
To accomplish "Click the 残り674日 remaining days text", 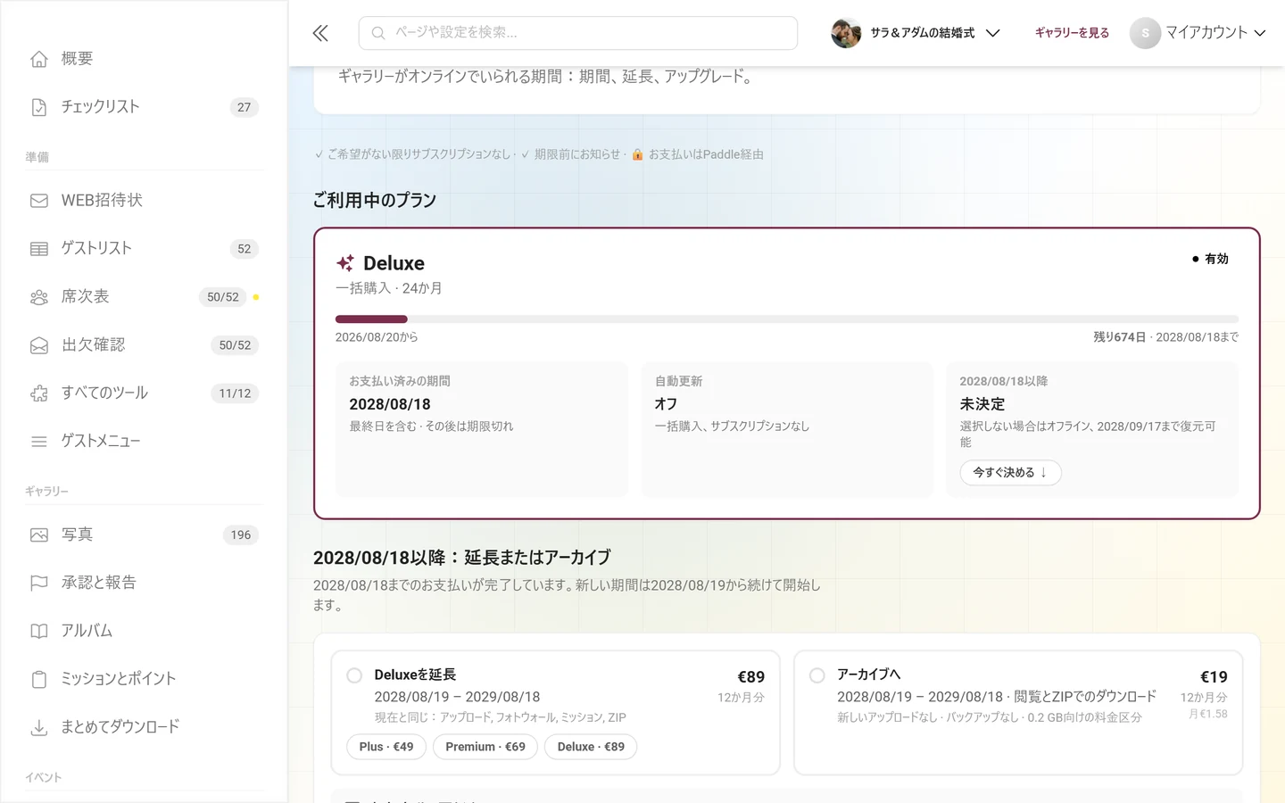I will pos(1119,337).
